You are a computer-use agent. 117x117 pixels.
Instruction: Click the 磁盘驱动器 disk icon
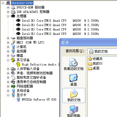(13, 38)
